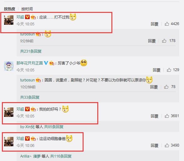The width and height of the screenshot is (184, 161).
Task: Click blue V badge next to 那年花开月正圆
Action: point(46,63)
